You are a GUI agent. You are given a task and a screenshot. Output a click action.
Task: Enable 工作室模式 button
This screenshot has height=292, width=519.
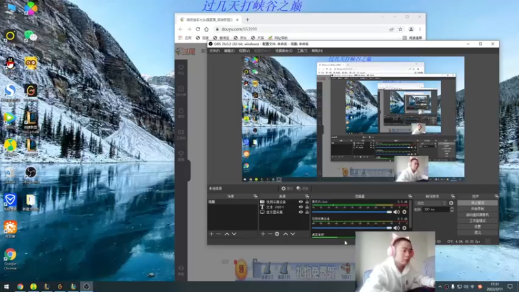pyautogui.click(x=477, y=221)
